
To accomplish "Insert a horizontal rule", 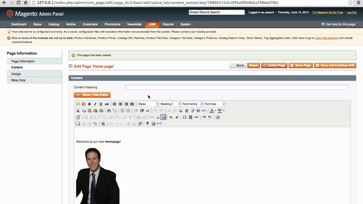I will [151, 117].
